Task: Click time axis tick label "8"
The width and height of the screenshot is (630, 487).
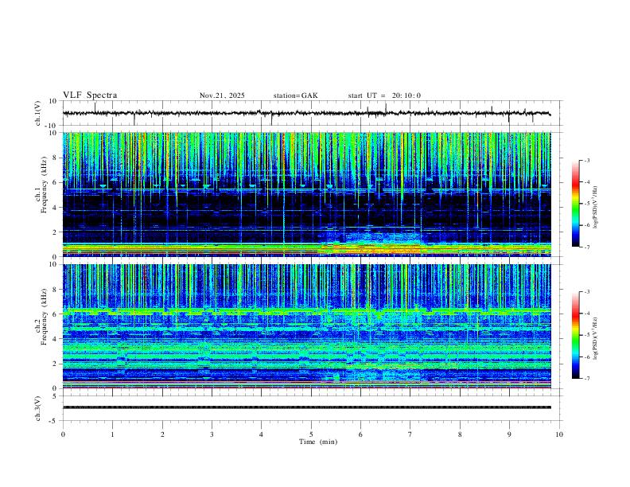Action: 460,434
